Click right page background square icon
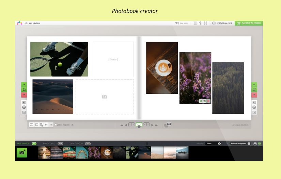 254,112
